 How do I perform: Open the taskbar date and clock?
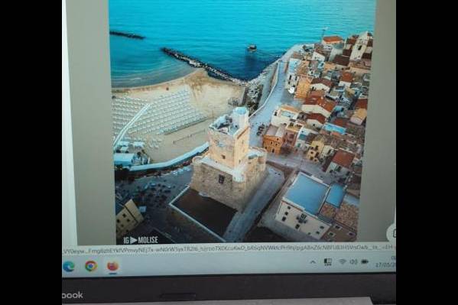click(385, 262)
